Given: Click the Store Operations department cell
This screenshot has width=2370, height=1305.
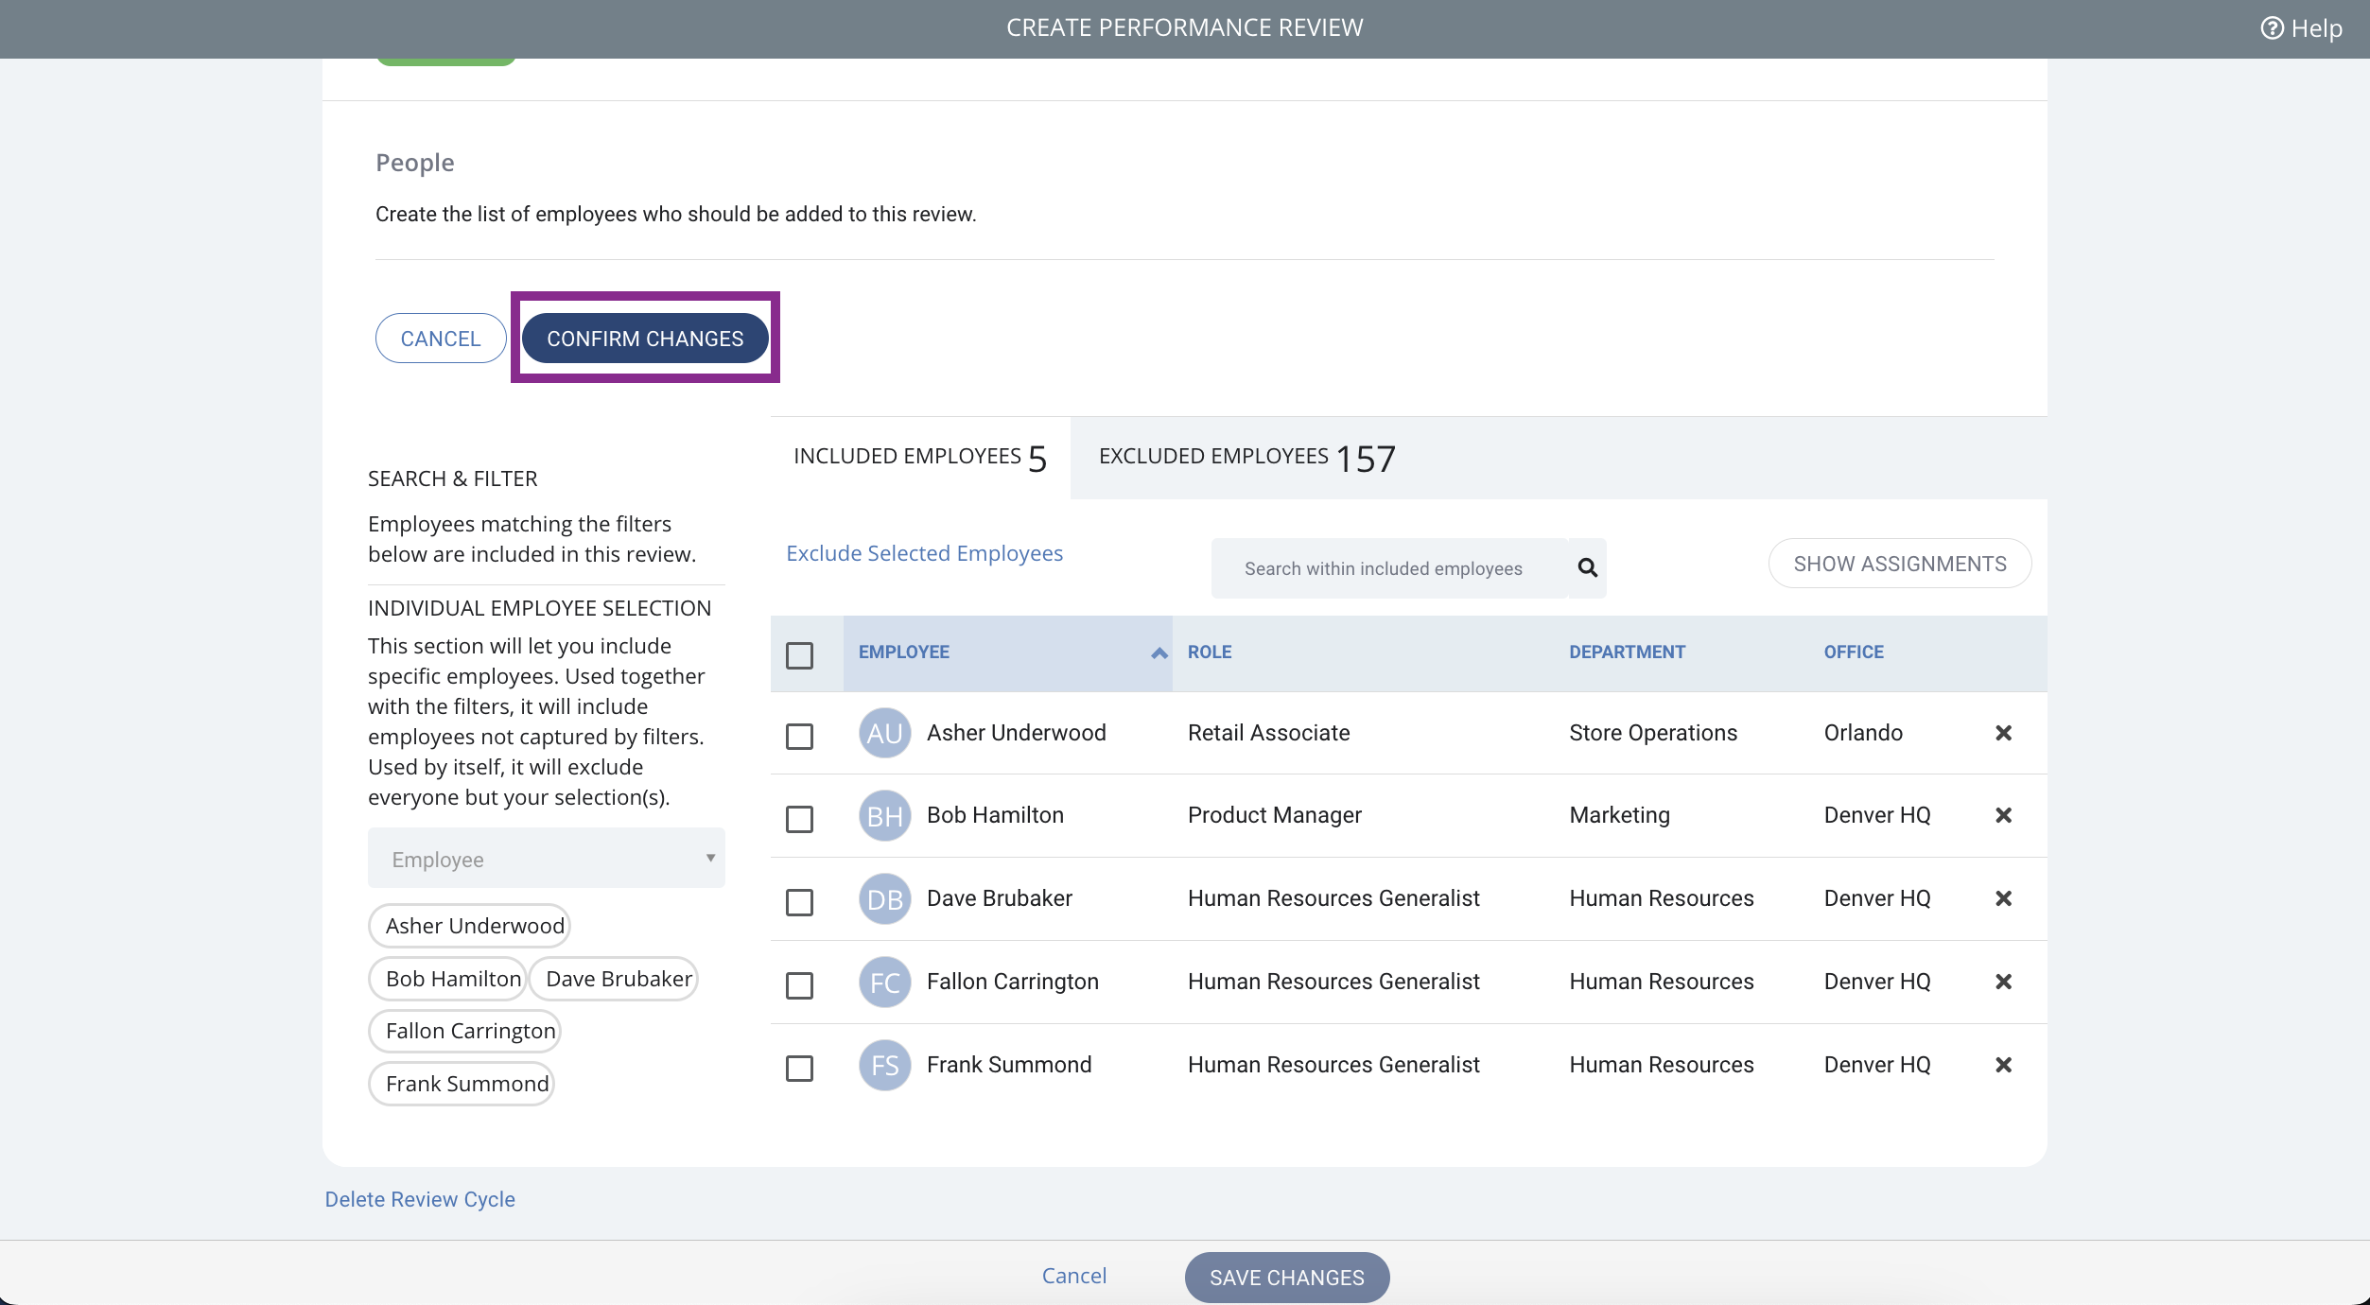Looking at the screenshot, I should [x=1653, y=733].
